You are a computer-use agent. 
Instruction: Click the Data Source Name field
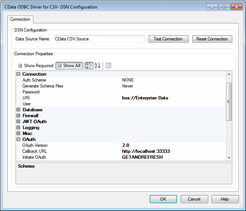(99, 39)
